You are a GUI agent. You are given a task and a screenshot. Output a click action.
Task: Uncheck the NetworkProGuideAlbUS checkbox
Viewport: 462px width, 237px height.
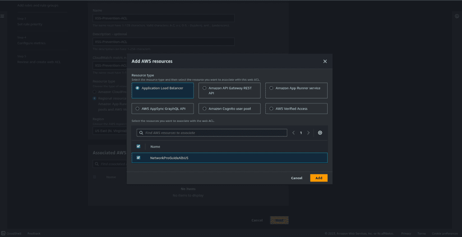[x=139, y=158]
